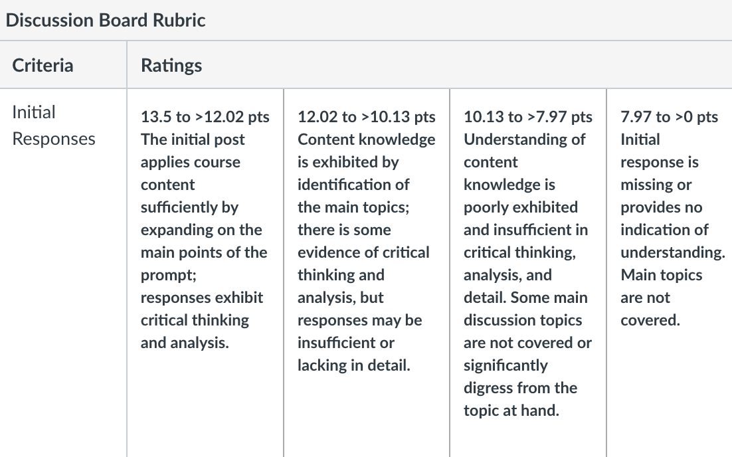Viewport: 732px width, 457px height.
Task: Click 'Main topics are not covered' text
Action: point(662,298)
